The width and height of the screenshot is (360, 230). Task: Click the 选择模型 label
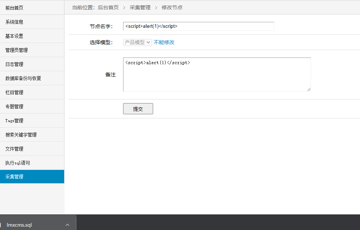tap(101, 42)
